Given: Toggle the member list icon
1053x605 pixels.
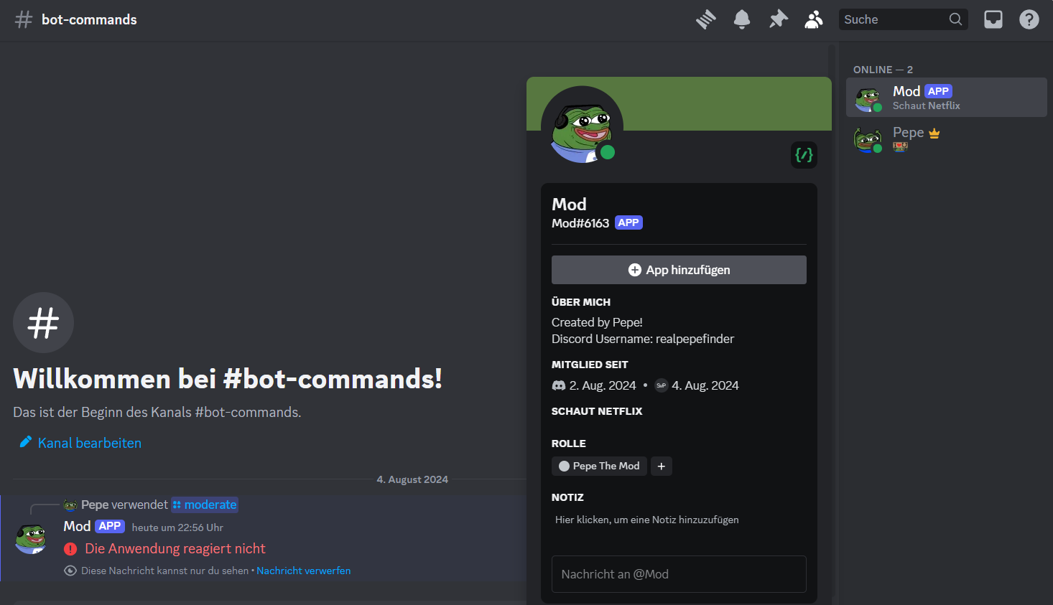Looking at the screenshot, I should (x=814, y=19).
